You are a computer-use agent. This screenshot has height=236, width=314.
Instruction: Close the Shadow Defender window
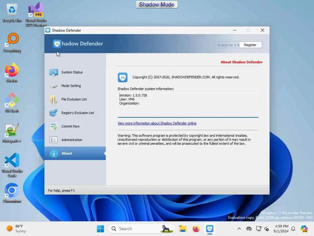(x=262, y=30)
